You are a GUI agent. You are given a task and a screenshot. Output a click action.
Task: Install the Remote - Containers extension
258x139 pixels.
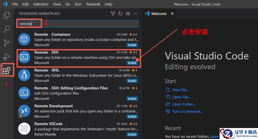132,45
